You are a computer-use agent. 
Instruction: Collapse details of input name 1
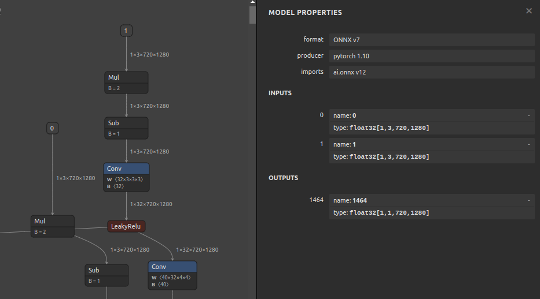point(528,145)
